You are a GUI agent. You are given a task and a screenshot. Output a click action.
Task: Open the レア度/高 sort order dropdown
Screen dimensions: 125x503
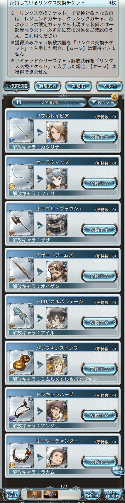point(49,102)
